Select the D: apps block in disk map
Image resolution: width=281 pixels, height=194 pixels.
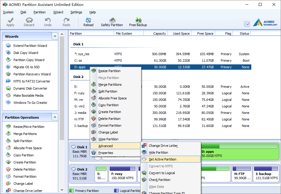pyautogui.click(x=240, y=151)
